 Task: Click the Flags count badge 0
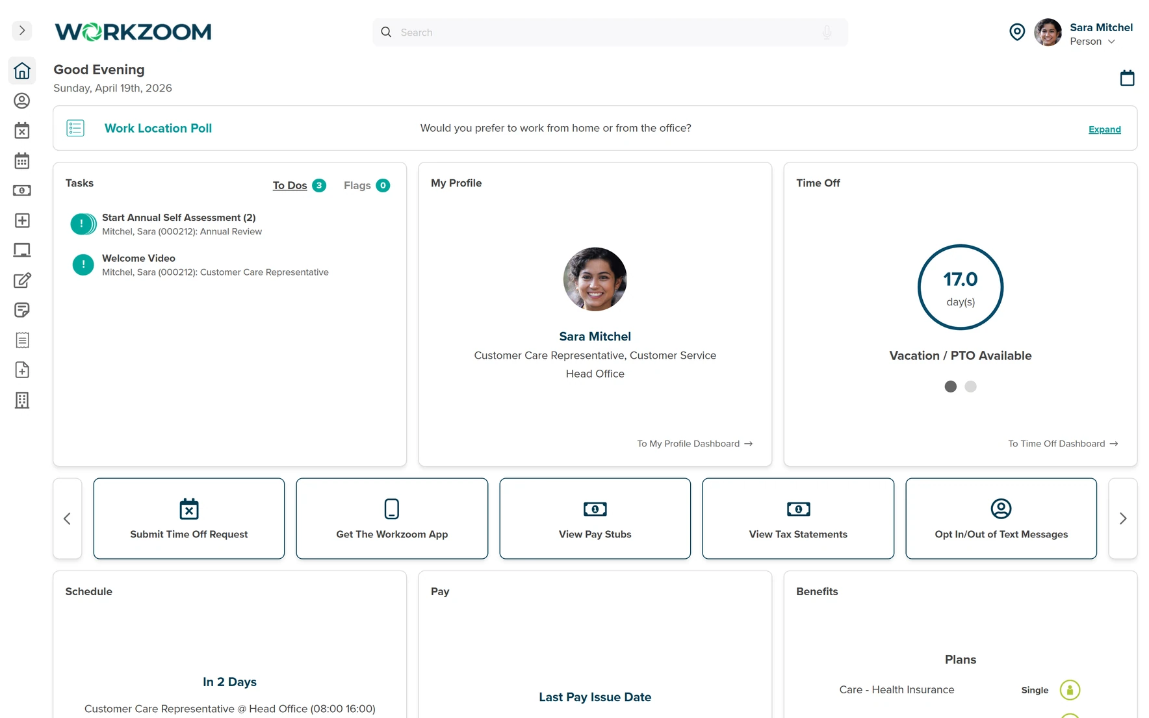pyautogui.click(x=383, y=185)
